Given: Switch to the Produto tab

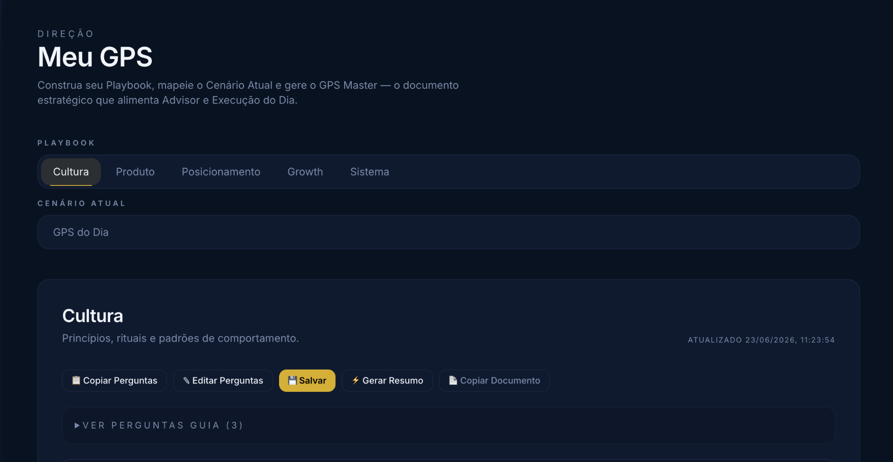Looking at the screenshot, I should click(x=135, y=172).
